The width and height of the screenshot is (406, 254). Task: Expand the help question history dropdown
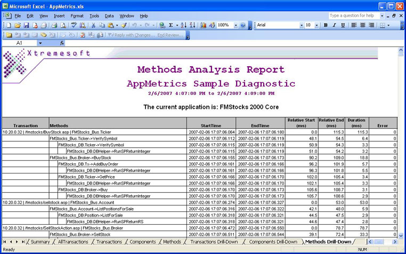[x=382, y=16]
